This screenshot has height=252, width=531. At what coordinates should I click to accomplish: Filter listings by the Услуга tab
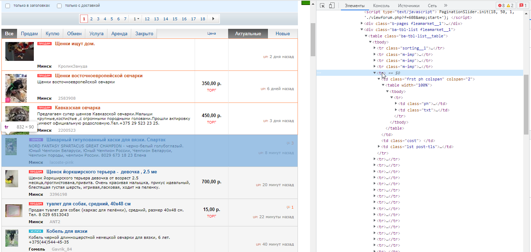(x=96, y=33)
